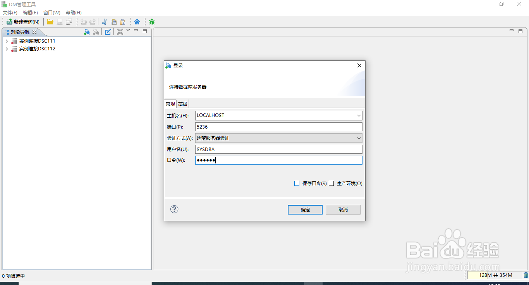Click the green bug debug icon
This screenshot has height=285, width=529.
(x=152, y=22)
